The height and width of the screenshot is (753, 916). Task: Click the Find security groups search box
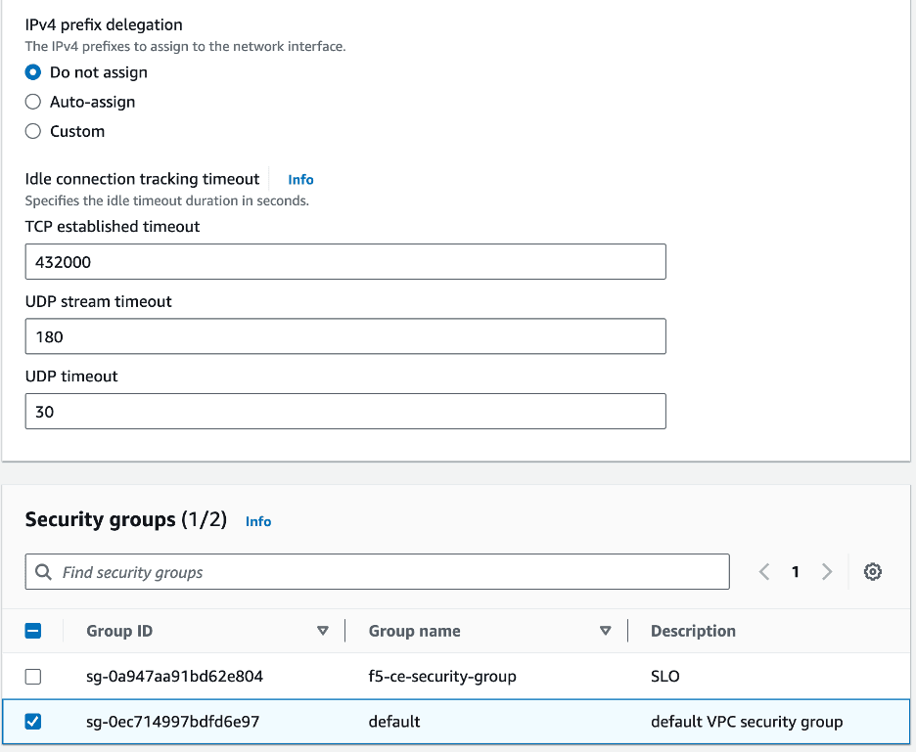tap(387, 572)
